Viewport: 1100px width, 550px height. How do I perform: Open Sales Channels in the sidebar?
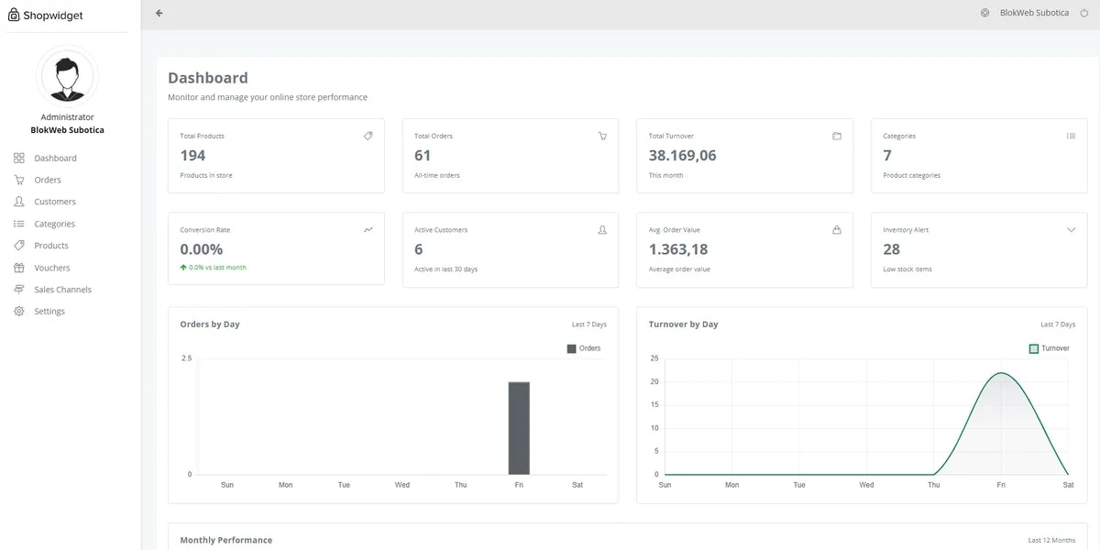click(62, 290)
